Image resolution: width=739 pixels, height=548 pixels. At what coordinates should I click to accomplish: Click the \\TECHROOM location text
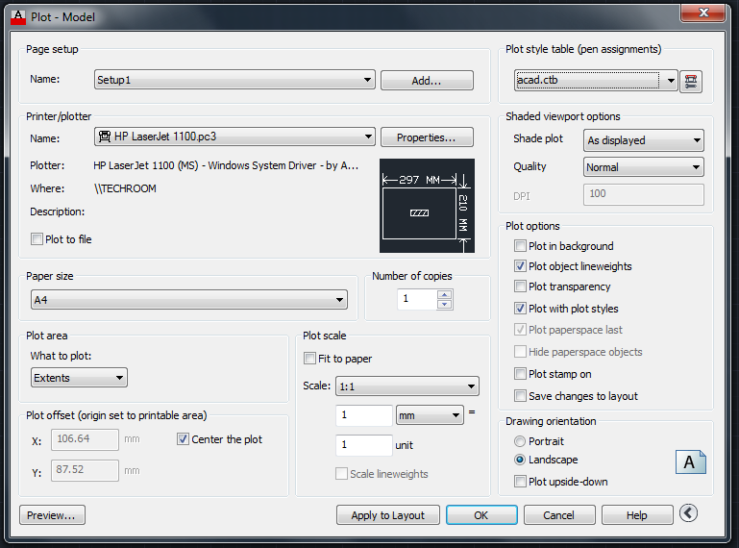coord(125,188)
